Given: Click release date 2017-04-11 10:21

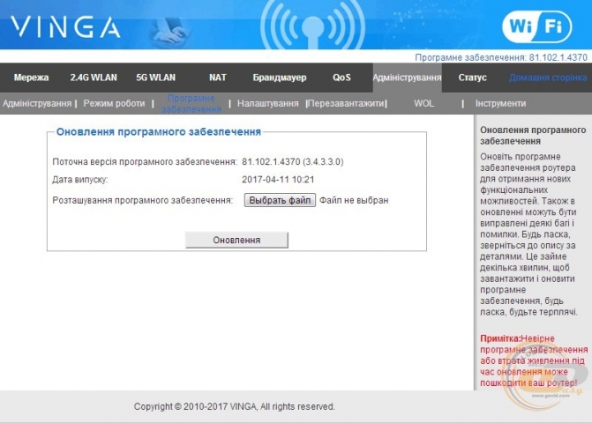Looking at the screenshot, I should coord(278,180).
